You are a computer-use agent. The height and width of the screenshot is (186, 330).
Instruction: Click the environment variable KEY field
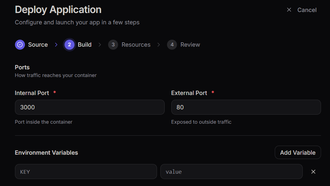pos(86,172)
